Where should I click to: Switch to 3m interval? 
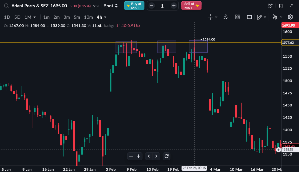click(67, 17)
